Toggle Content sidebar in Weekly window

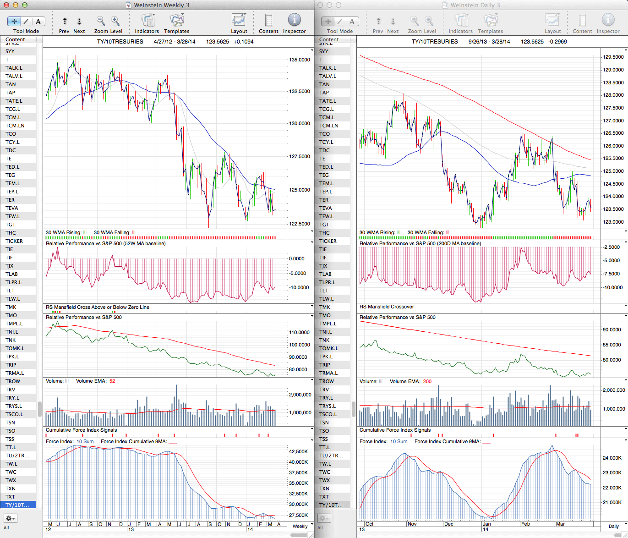[x=268, y=21]
